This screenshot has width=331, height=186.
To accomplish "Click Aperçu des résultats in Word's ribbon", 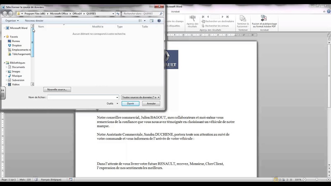I will pyautogui.click(x=192, y=22).
